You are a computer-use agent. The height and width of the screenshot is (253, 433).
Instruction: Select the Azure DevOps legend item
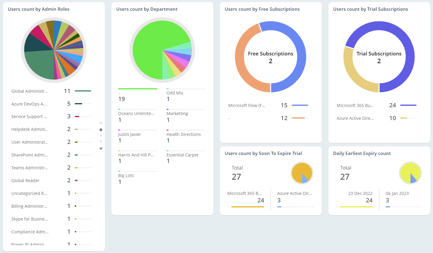[29, 104]
